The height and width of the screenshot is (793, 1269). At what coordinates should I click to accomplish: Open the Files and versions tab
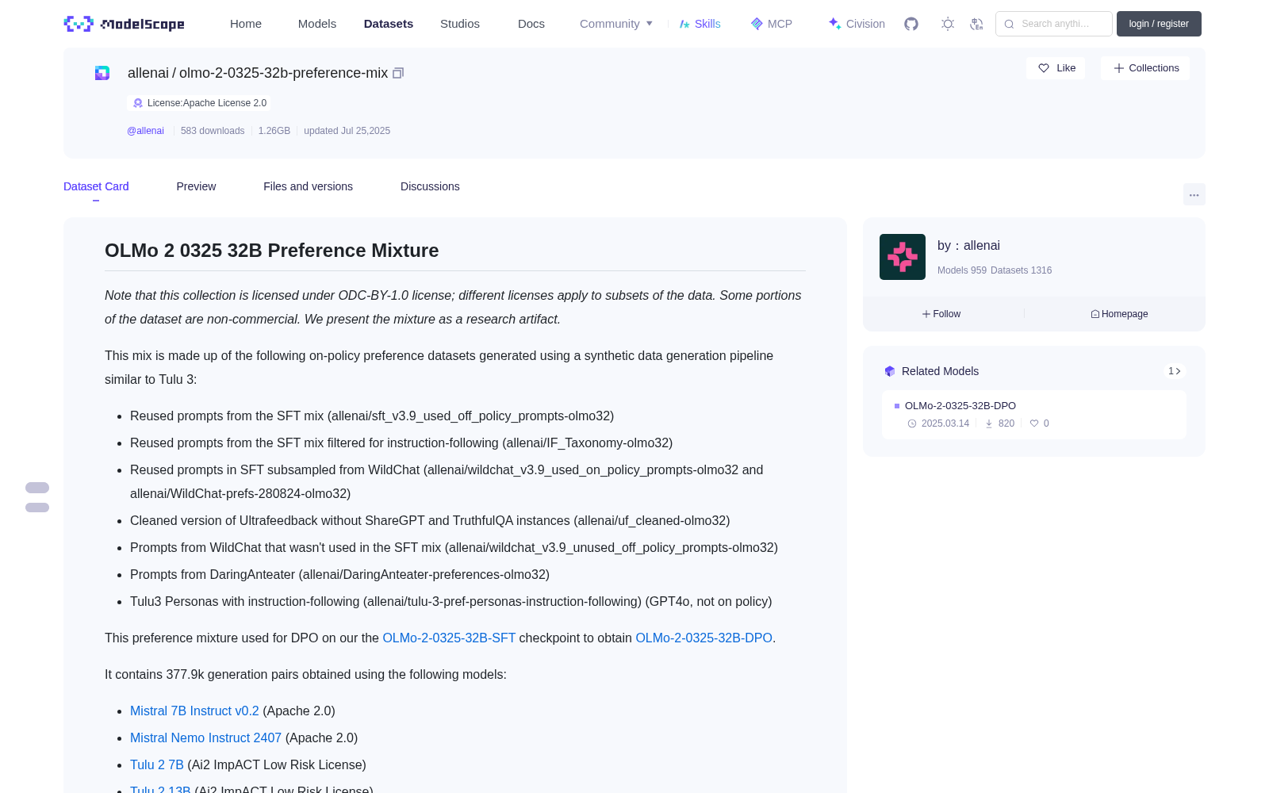[308, 186]
